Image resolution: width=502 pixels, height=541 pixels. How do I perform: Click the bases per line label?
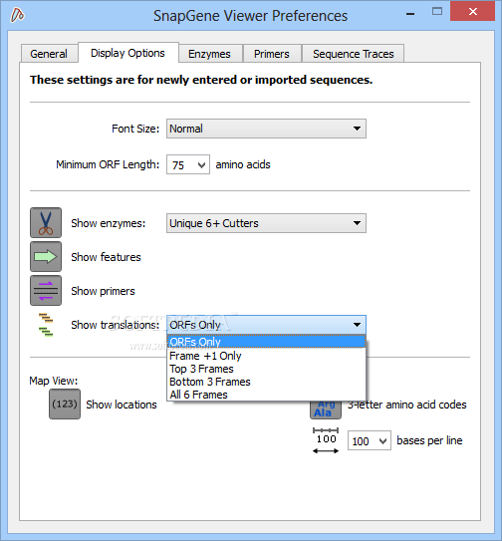click(429, 440)
